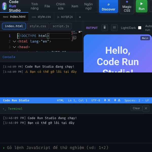The height and width of the screenshot is (152, 152).
Task: Click Code Run Studio in status bar
Action: point(16,100)
